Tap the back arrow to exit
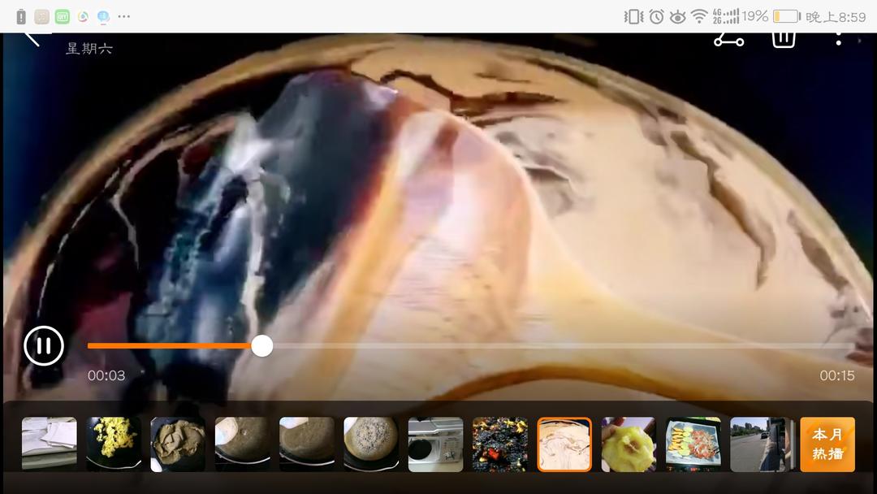Image resolution: width=877 pixels, height=494 pixels. tap(32, 37)
